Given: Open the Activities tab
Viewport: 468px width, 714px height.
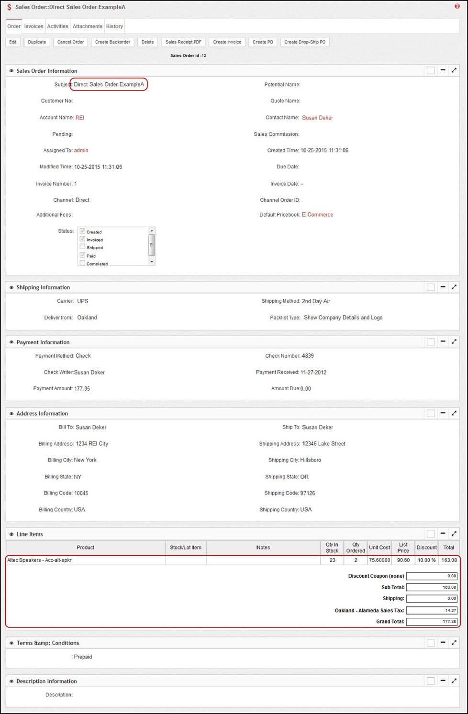Looking at the screenshot, I should pyautogui.click(x=57, y=26).
